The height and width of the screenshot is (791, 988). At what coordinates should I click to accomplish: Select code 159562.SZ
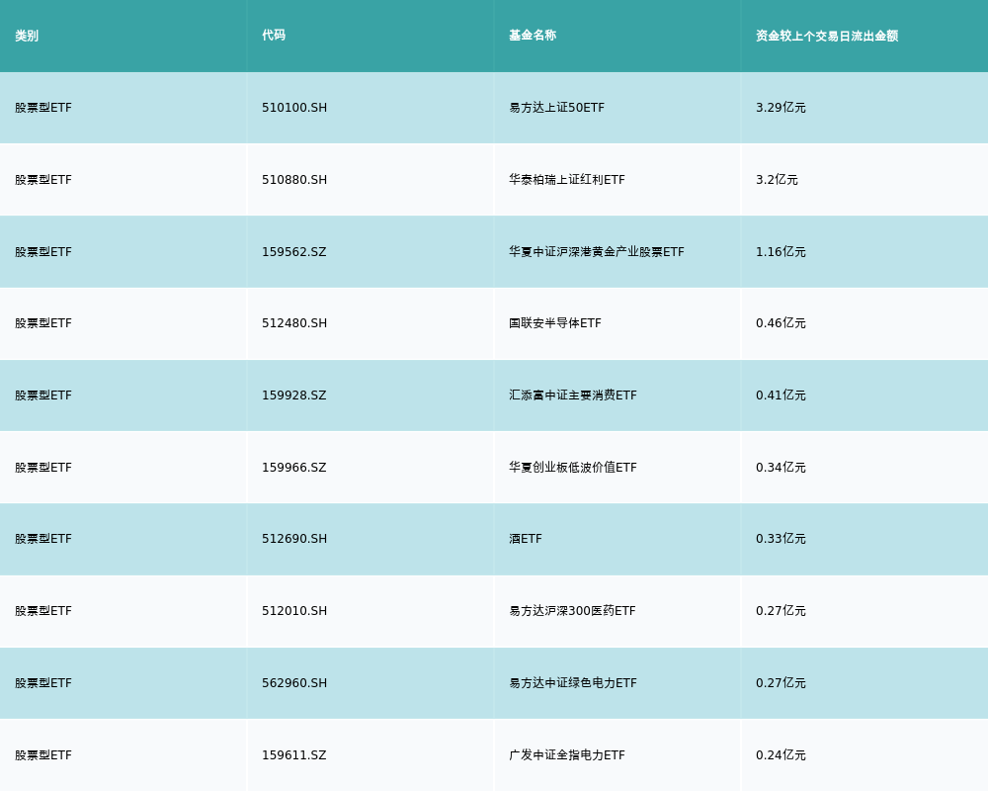(294, 252)
